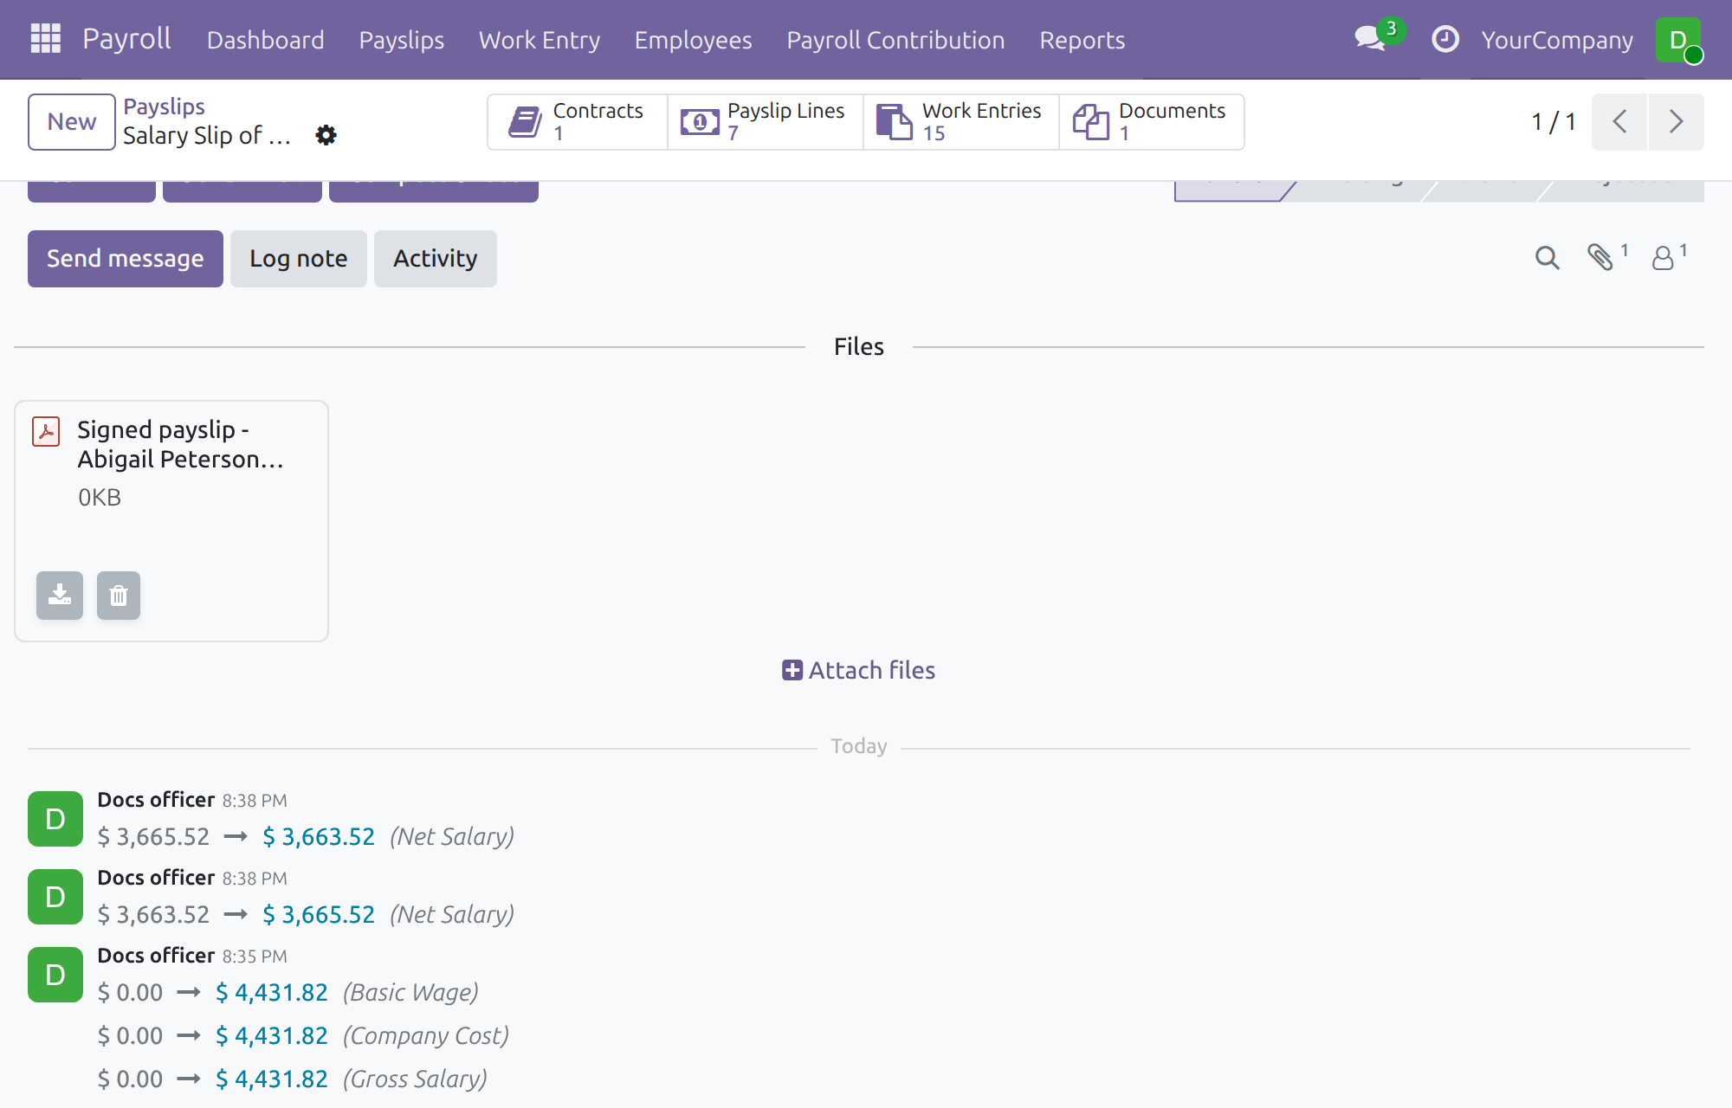Click the $ 4,431.82 Basic Wage value
The image size is (1732, 1108).
(x=272, y=992)
